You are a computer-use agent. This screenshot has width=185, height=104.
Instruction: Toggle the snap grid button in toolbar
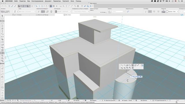pyautogui.click(x=32, y=6)
